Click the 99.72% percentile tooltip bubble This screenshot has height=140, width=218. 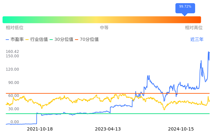[185, 7]
